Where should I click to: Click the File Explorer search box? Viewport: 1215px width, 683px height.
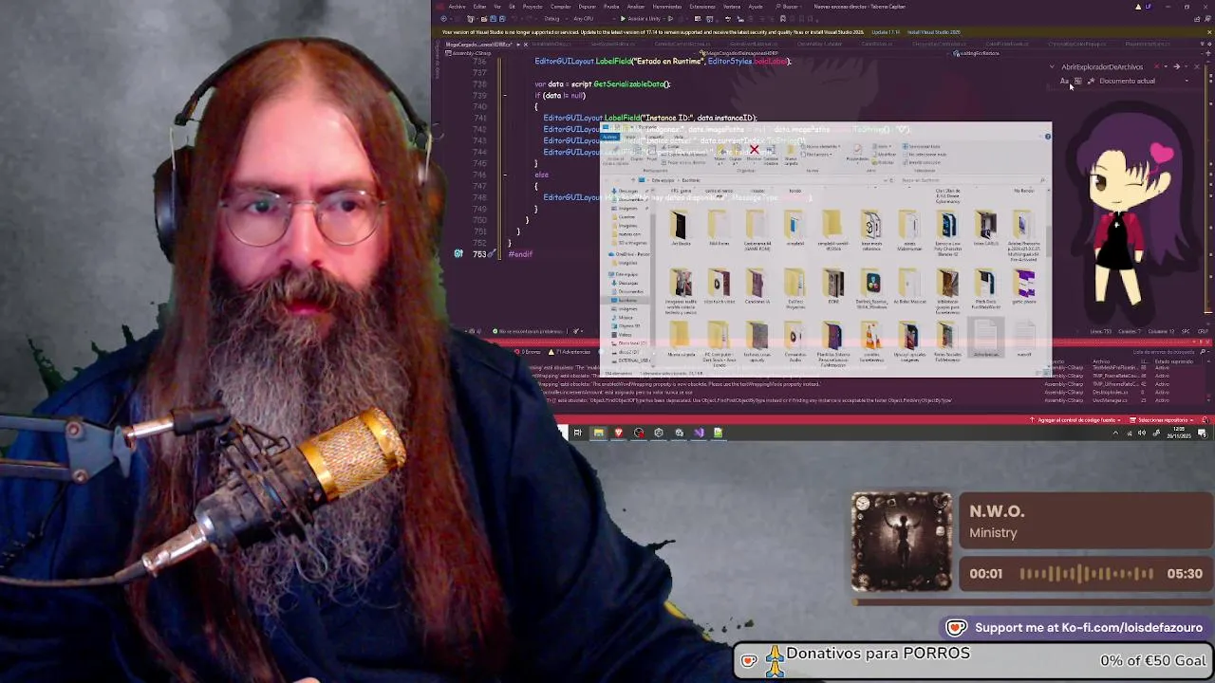(x=972, y=180)
